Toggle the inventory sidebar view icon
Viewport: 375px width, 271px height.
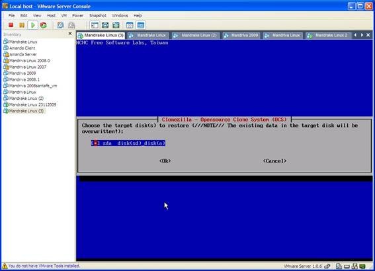(x=95, y=25)
